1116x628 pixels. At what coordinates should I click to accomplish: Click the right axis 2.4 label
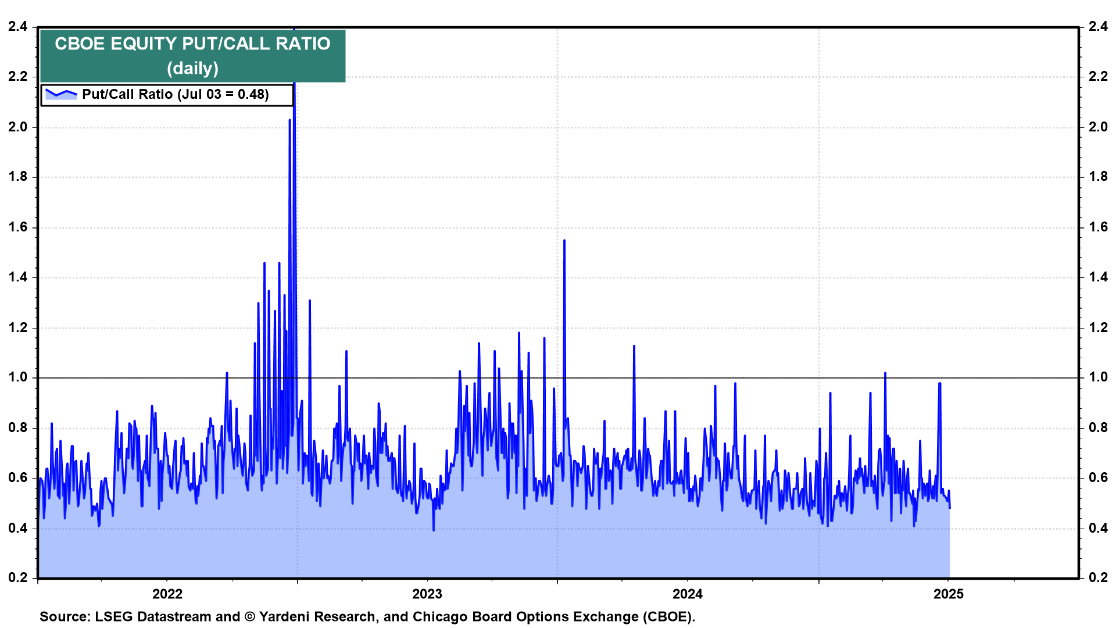coord(1098,26)
